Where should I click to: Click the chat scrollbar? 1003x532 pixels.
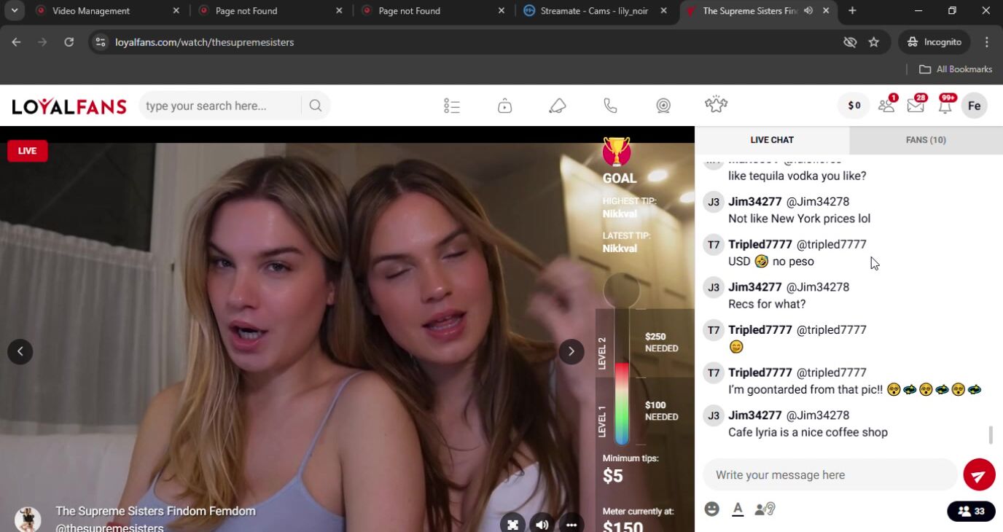(x=990, y=435)
